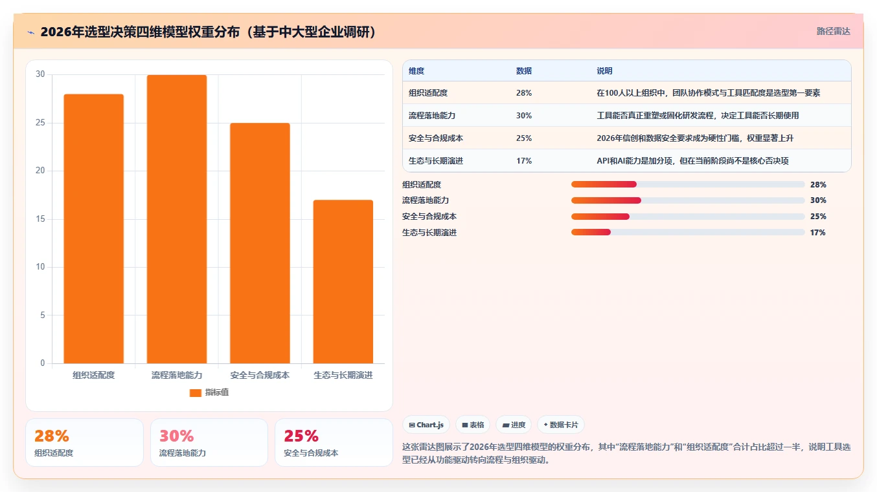Click description starting API和AI能力是加分项
This screenshot has width=877, height=492.
[692, 161]
